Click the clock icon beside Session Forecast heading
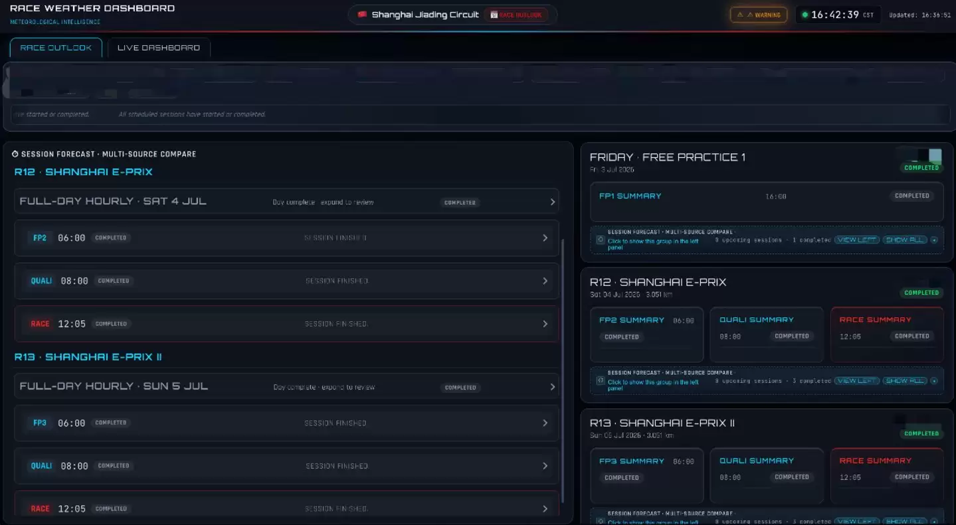This screenshot has height=525, width=956. 15,154
